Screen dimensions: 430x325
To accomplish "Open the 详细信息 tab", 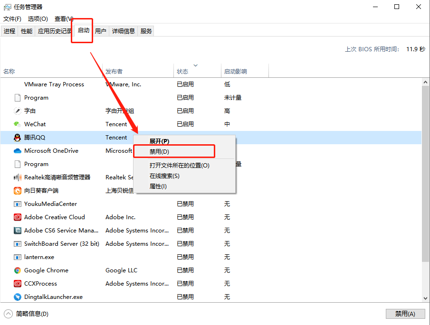I will 124,31.
